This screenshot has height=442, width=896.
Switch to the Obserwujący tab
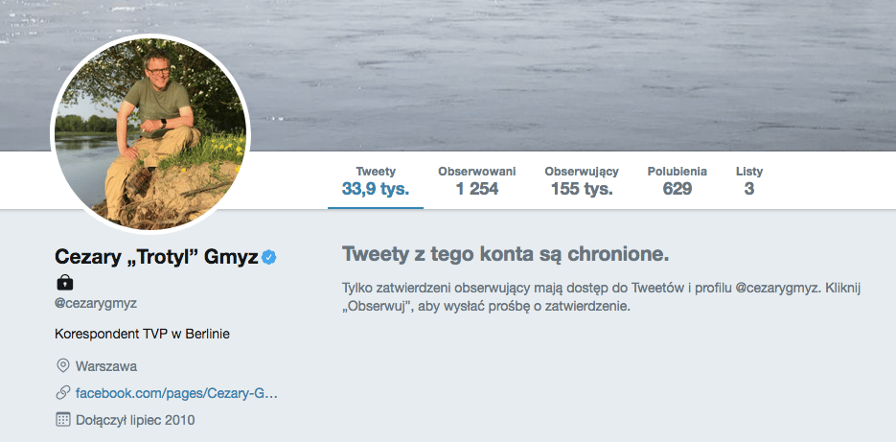click(x=581, y=181)
